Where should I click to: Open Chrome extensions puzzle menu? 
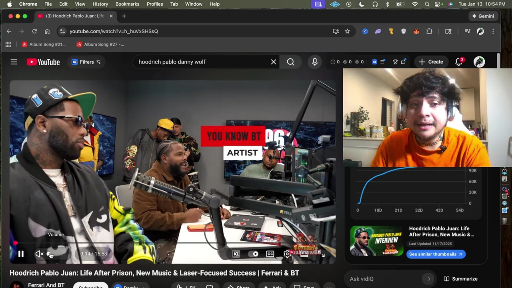(429, 31)
